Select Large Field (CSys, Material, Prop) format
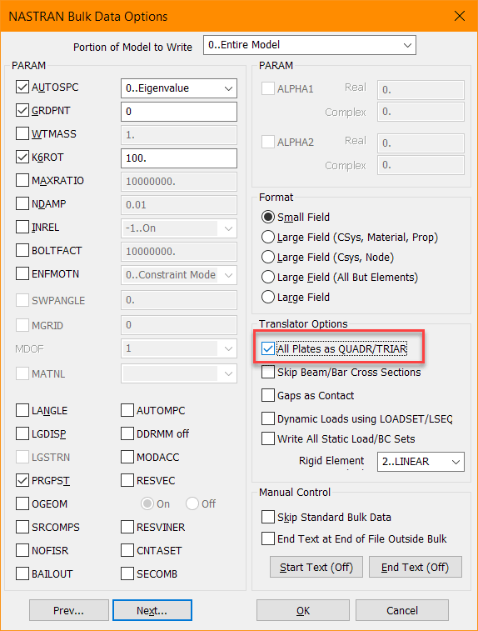This screenshot has width=478, height=631. tap(268, 237)
